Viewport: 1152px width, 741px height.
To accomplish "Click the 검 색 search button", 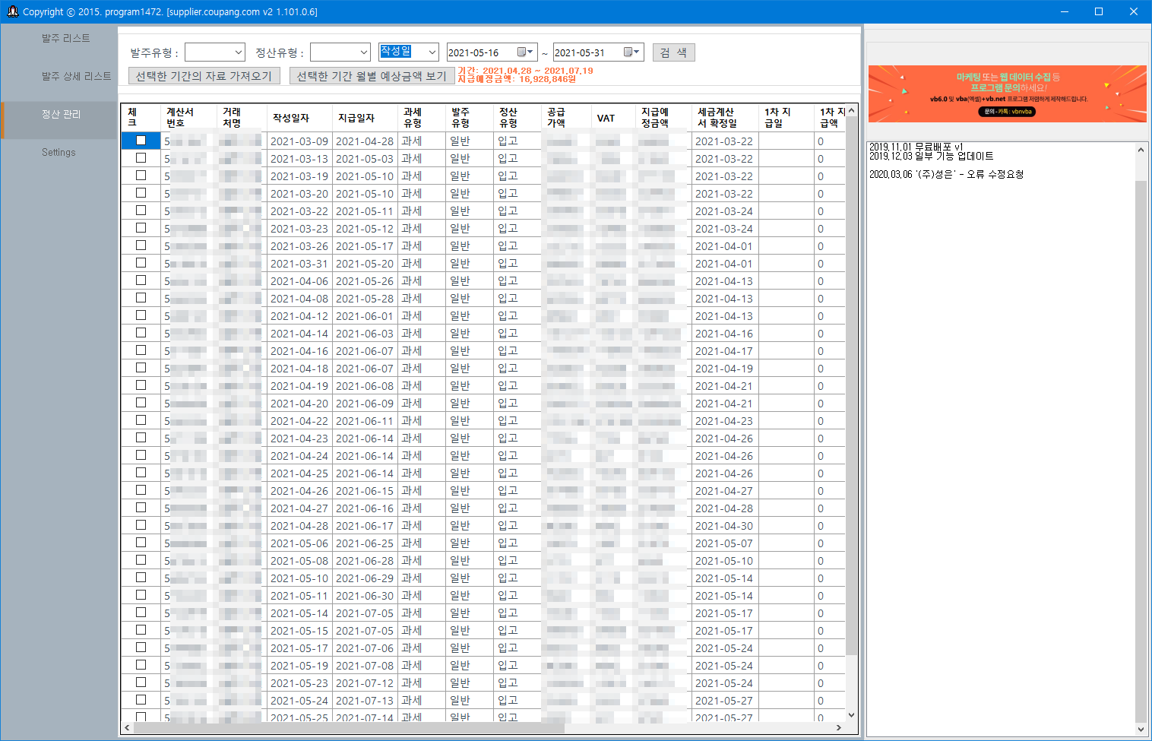I will [x=673, y=52].
